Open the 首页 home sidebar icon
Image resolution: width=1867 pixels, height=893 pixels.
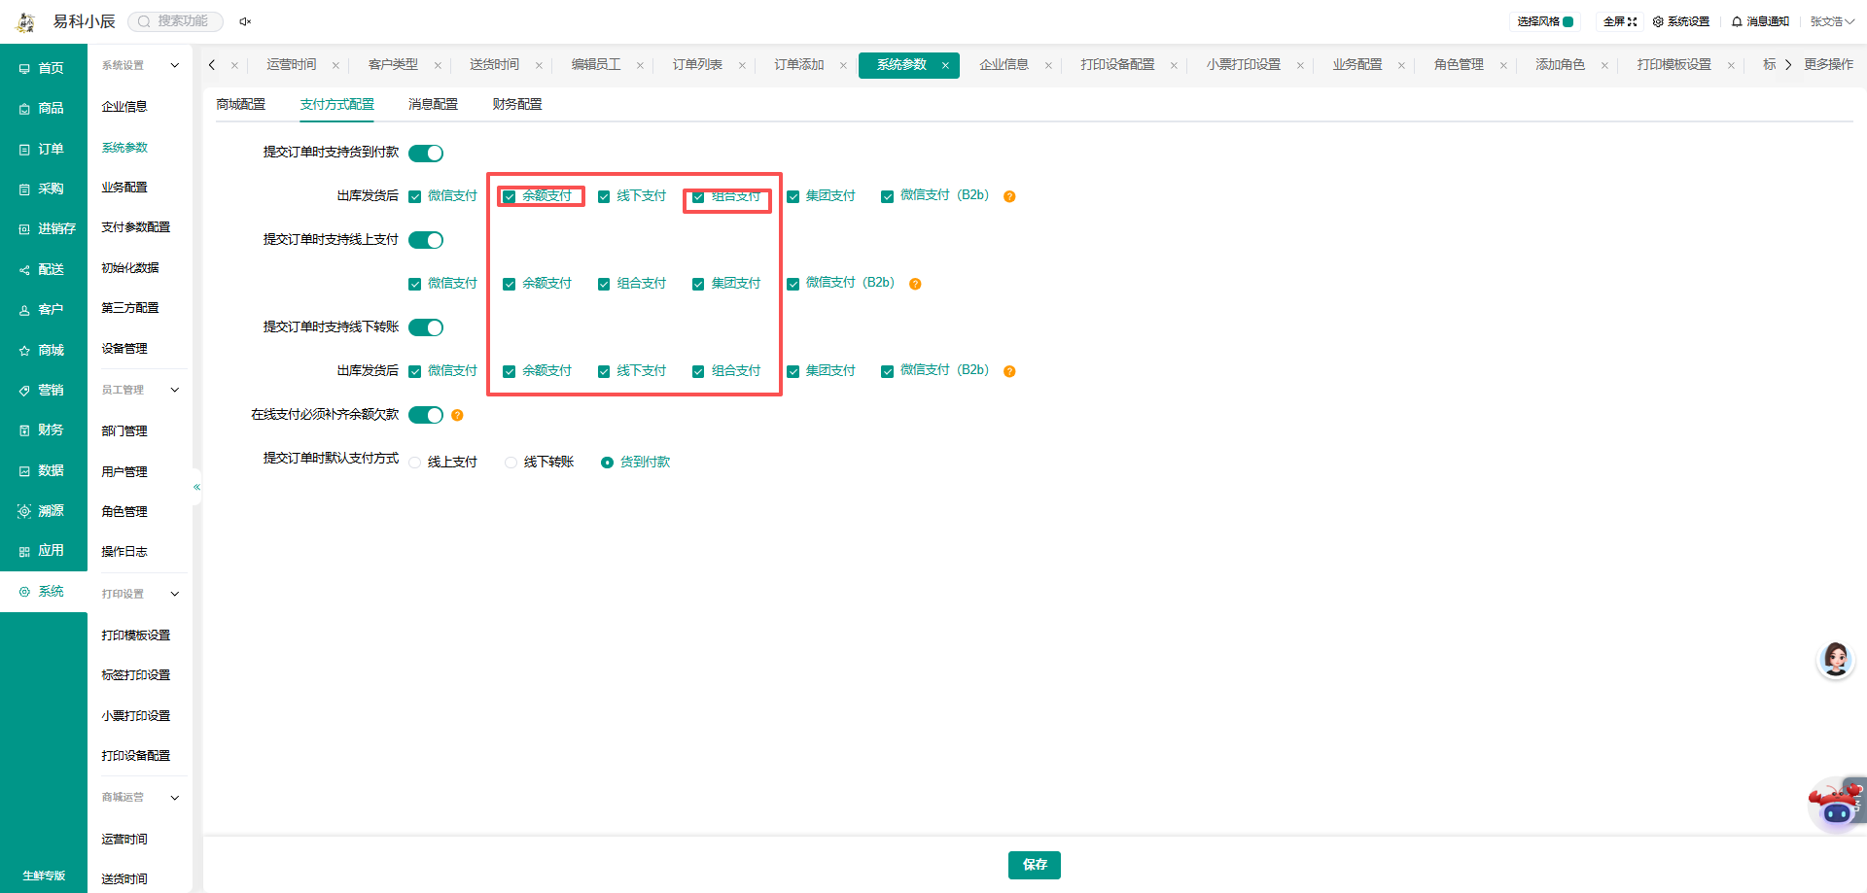pyautogui.click(x=24, y=69)
